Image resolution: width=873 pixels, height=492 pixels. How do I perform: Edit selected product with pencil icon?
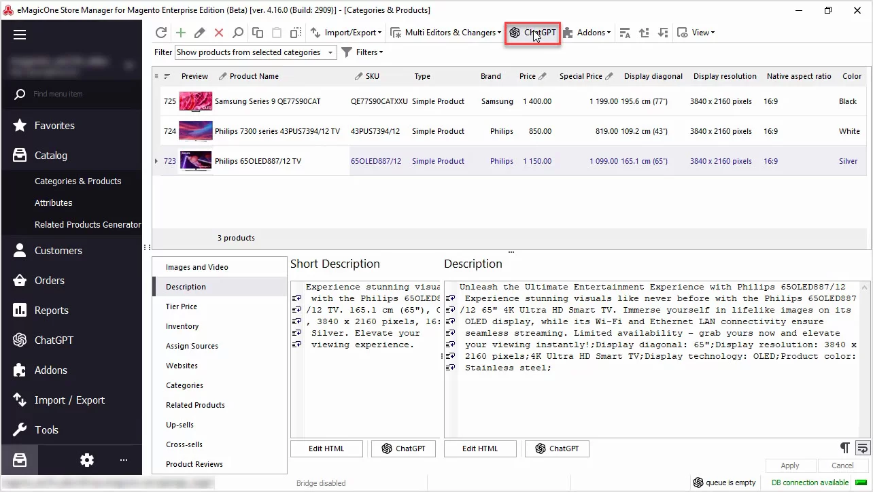point(199,33)
